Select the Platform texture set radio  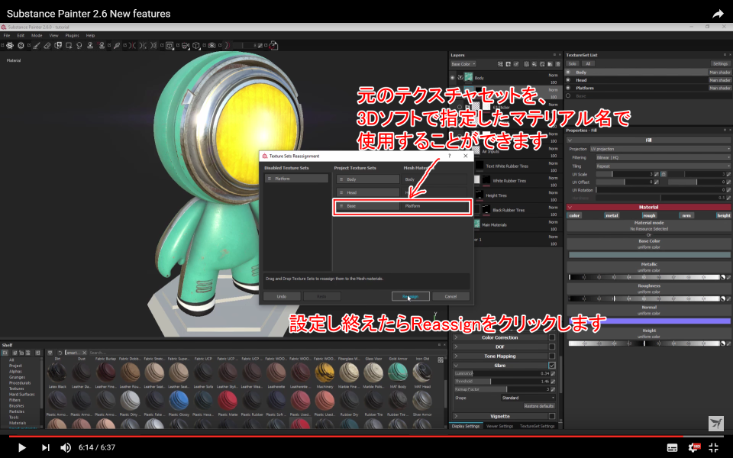coord(568,88)
